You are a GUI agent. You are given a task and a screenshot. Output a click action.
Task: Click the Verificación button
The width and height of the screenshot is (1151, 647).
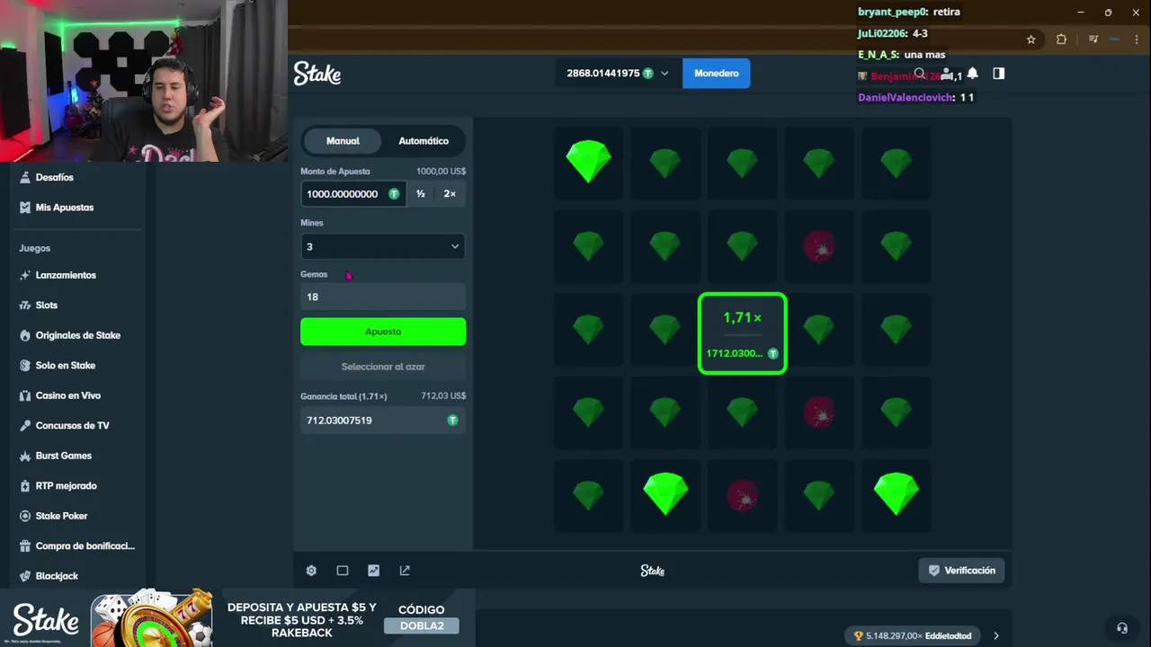(x=962, y=571)
